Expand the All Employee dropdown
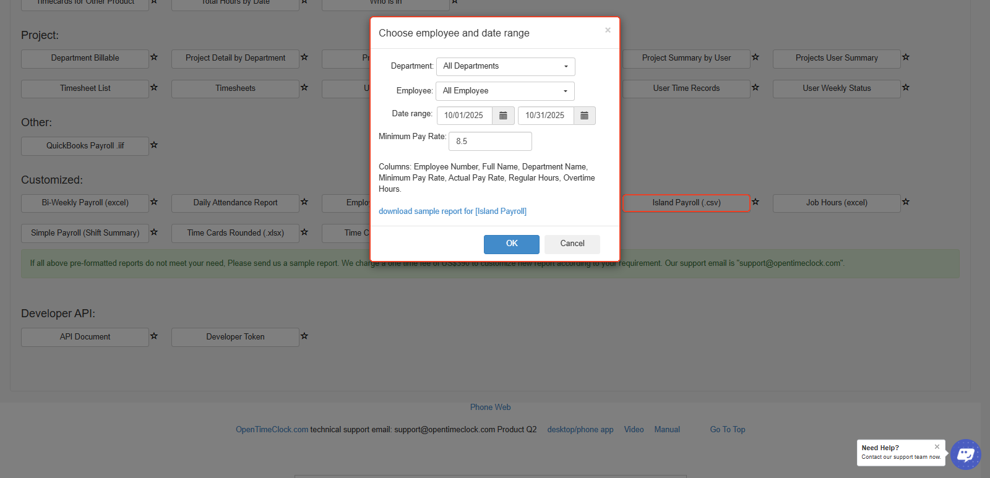The height and width of the screenshot is (478, 990). coord(505,91)
